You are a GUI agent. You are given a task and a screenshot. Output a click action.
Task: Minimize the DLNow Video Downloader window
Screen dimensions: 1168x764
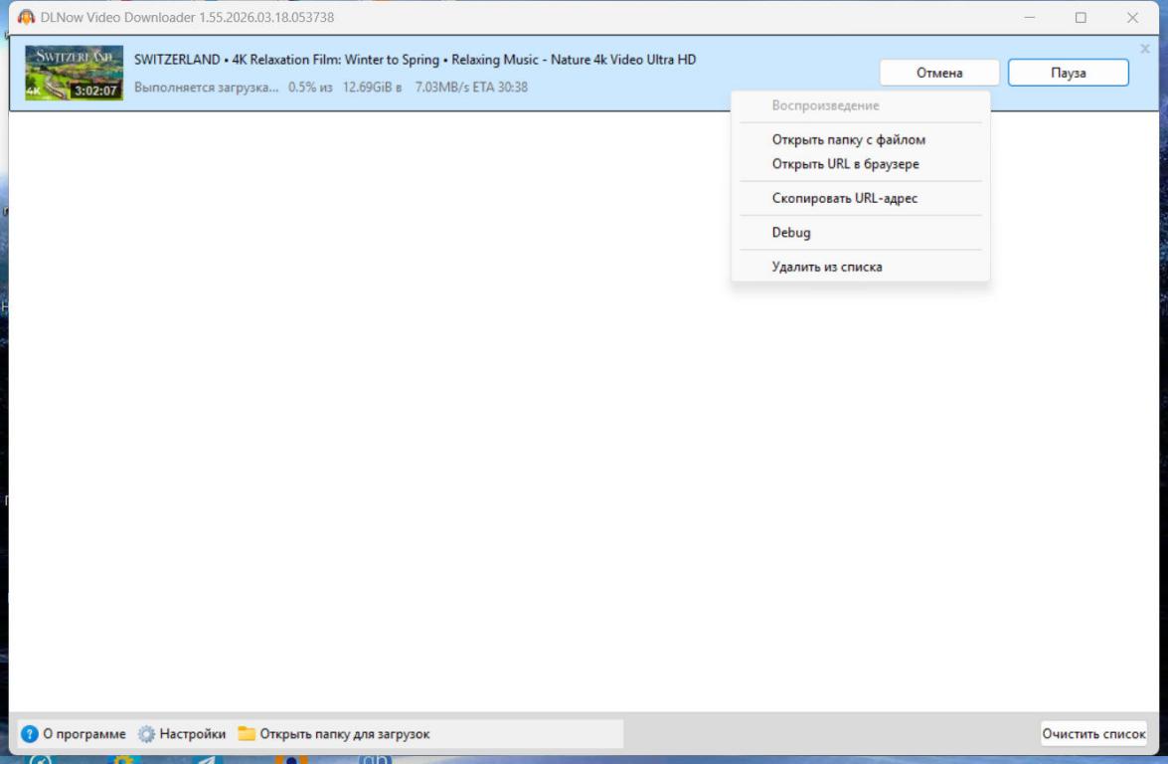point(1029,18)
